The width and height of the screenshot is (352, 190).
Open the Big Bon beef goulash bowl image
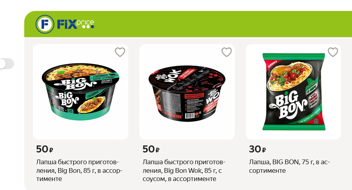click(80, 91)
